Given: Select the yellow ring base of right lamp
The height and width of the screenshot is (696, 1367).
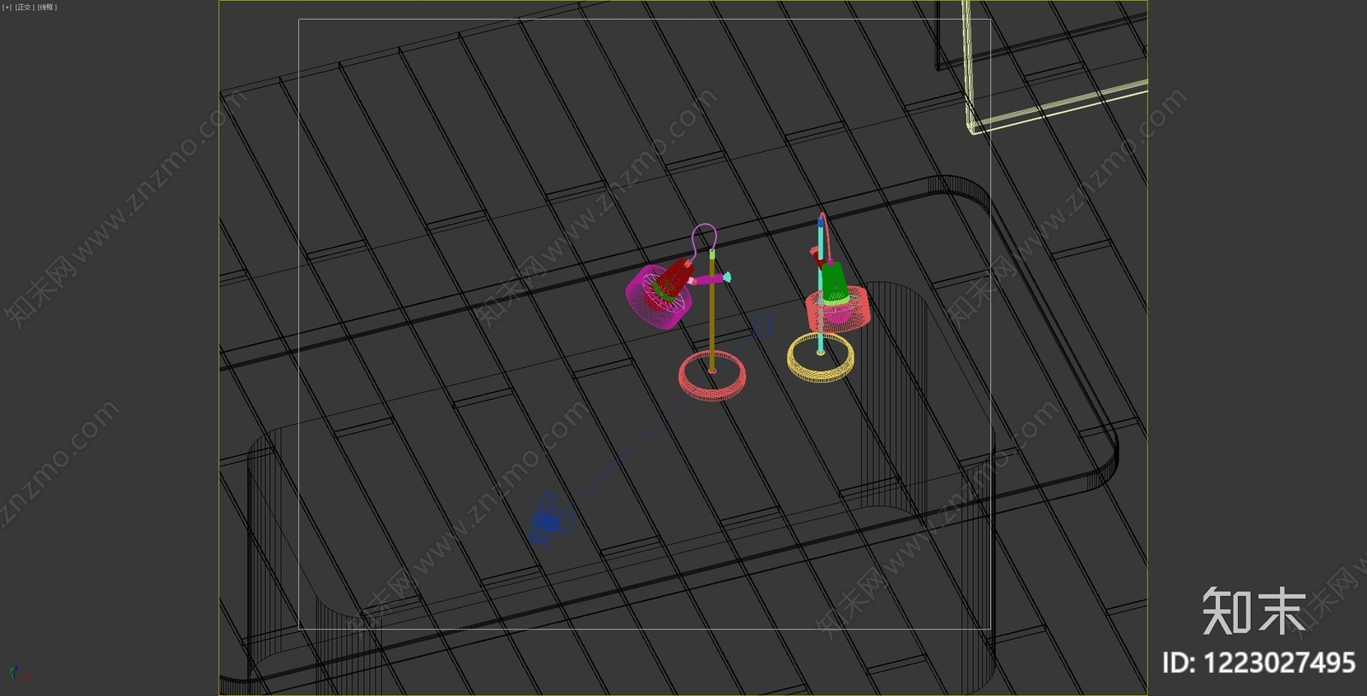Looking at the screenshot, I should (x=821, y=357).
